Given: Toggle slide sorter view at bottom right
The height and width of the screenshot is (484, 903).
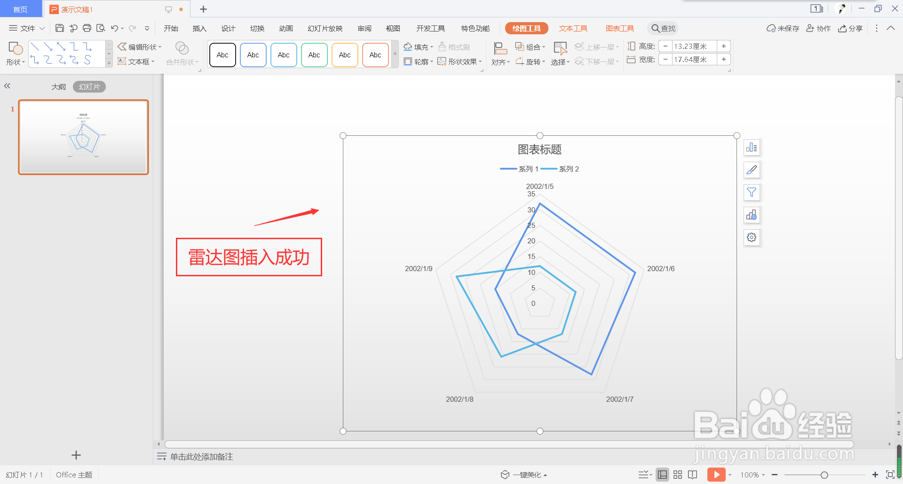Looking at the screenshot, I should tap(677, 475).
